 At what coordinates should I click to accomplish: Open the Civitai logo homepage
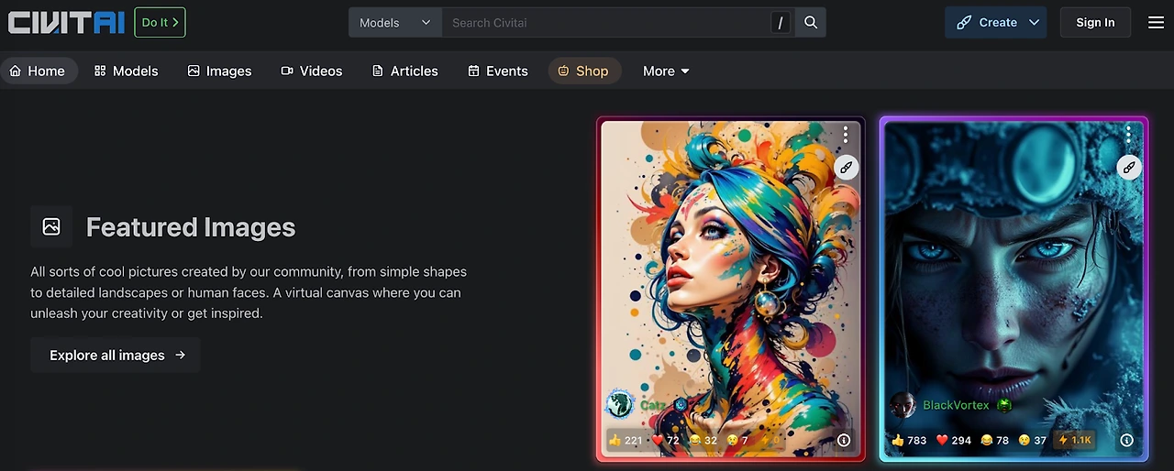point(66,22)
